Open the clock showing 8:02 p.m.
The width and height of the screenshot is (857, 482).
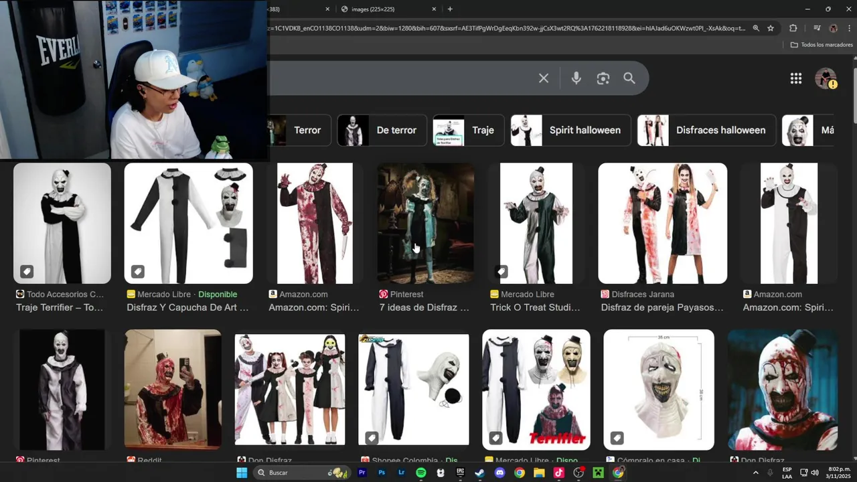839,473
